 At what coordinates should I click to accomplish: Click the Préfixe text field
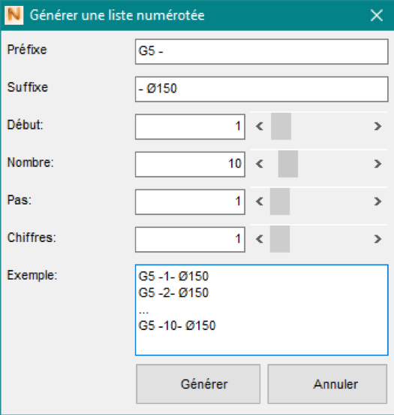(262, 52)
